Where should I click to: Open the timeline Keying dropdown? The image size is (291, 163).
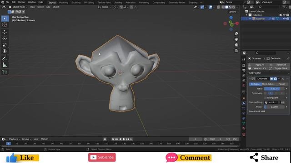[26, 139]
